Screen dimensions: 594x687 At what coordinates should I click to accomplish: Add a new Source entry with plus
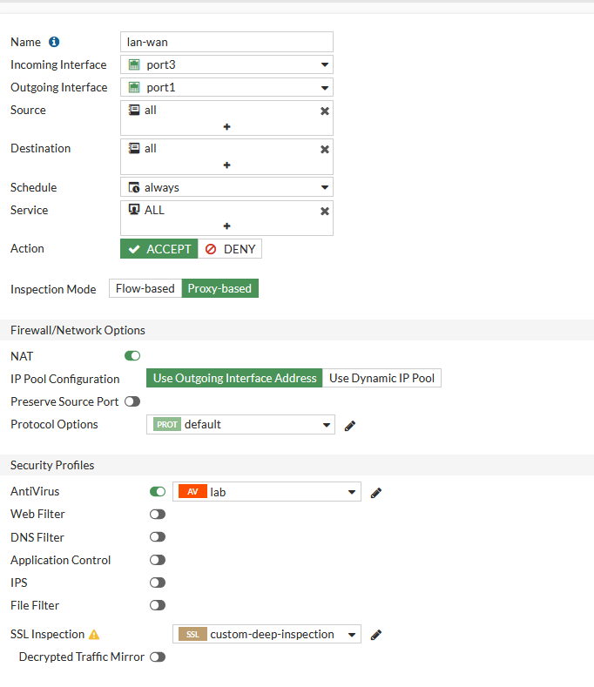pos(226,127)
